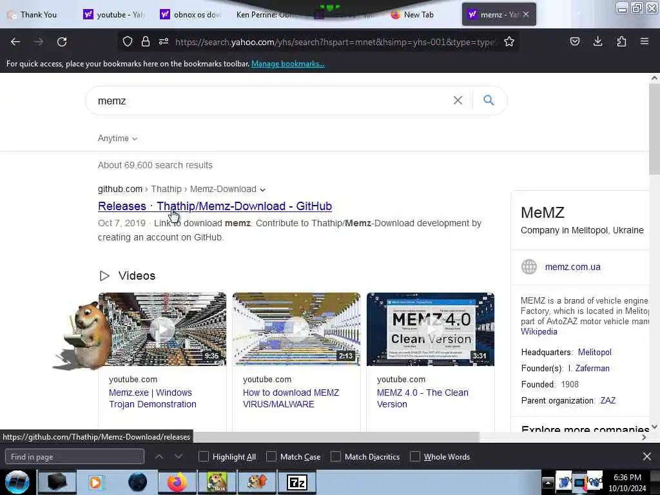Open the Wikipedia link in info panel
Image resolution: width=660 pixels, height=495 pixels.
pyautogui.click(x=539, y=331)
